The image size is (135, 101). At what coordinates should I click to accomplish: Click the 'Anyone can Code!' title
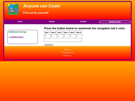pyautogui.click(x=42, y=6)
